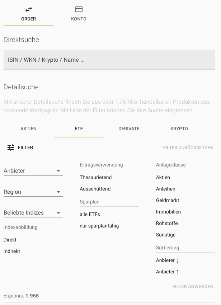Image resolution: width=221 pixels, height=305 pixels.
Task: Open the Derivate tab
Action: click(129, 129)
